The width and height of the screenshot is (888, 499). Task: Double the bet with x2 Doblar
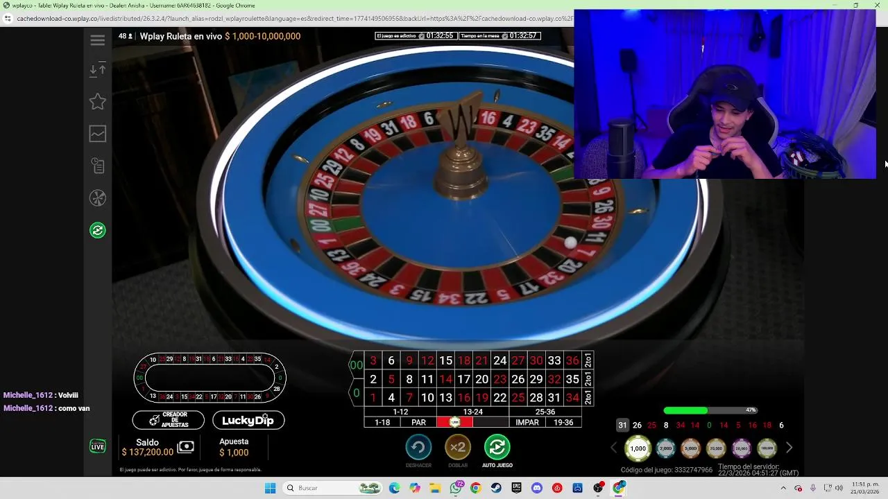pyautogui.click(x=457, y=448)
